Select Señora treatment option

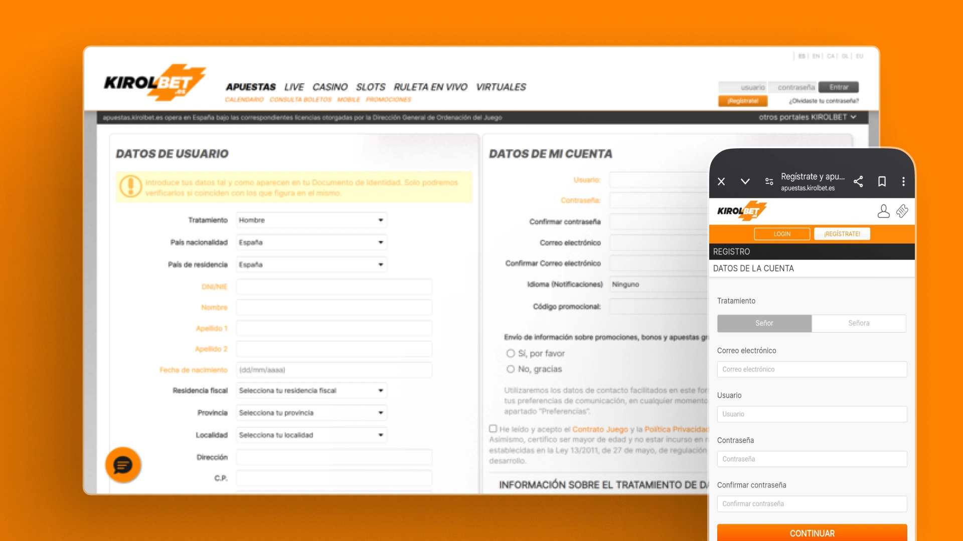859,323
